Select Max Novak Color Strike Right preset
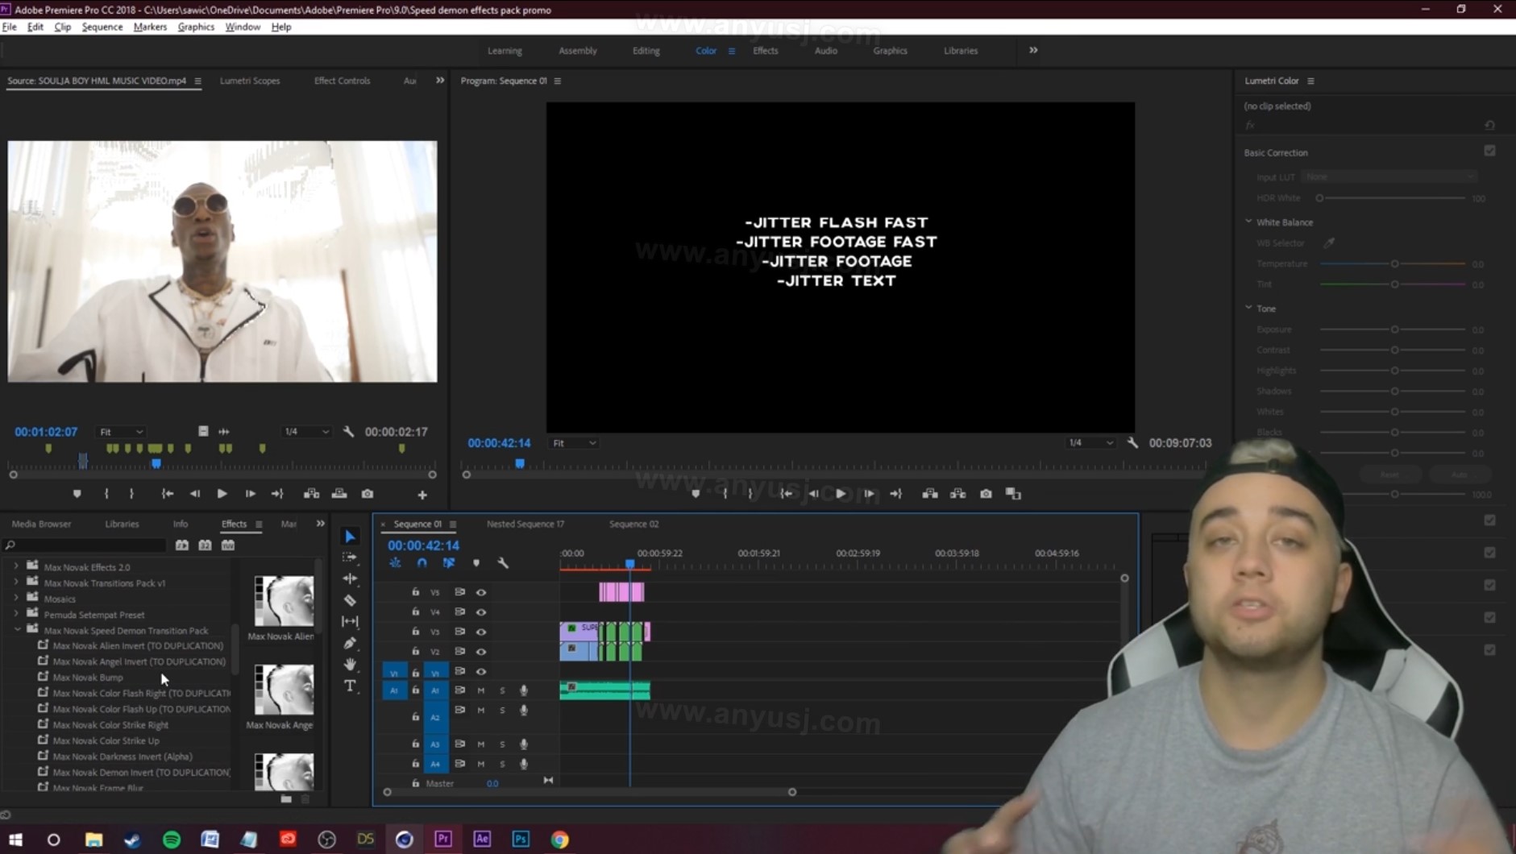Viewport: 1516px width, 854px height. pyautogui.click(x=110, y=725)
